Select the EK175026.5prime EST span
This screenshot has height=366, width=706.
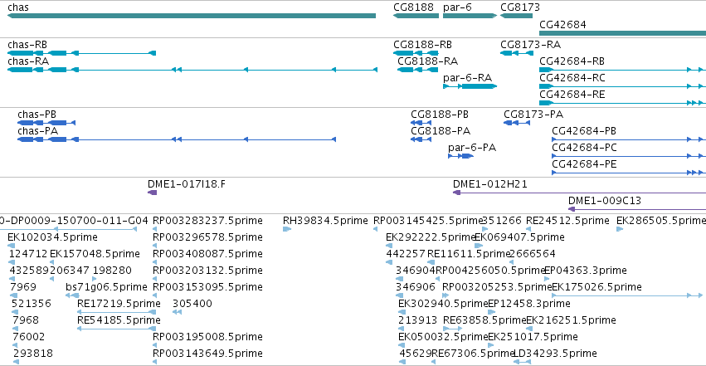pyautogui.click(x=627, y=295)
